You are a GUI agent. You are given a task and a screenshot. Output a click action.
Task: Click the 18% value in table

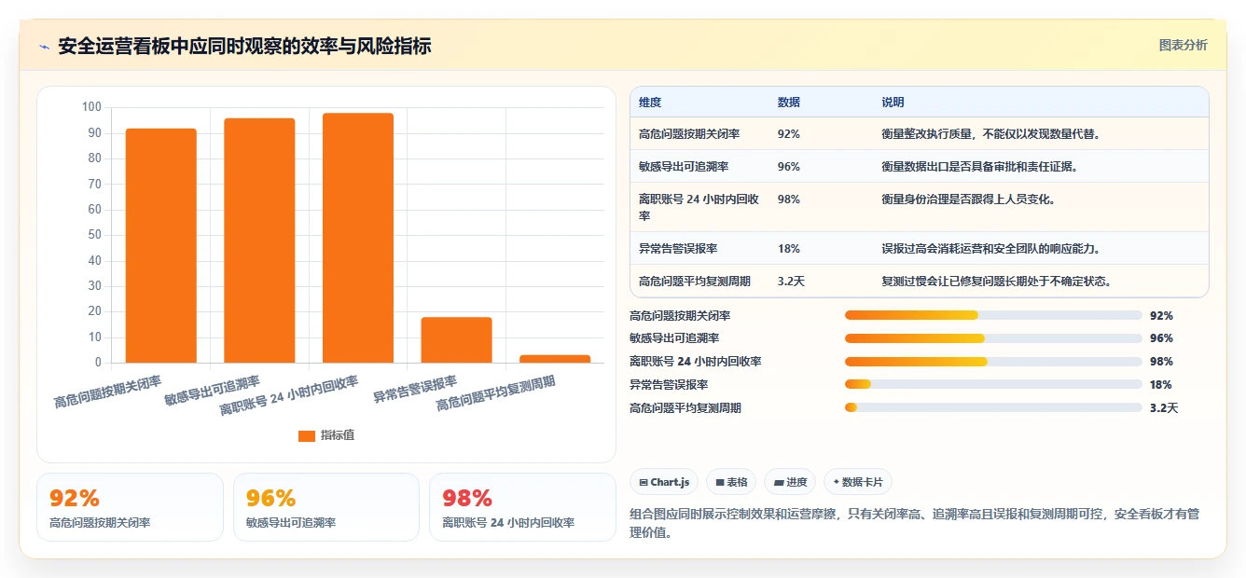click(x=788, y=249)
